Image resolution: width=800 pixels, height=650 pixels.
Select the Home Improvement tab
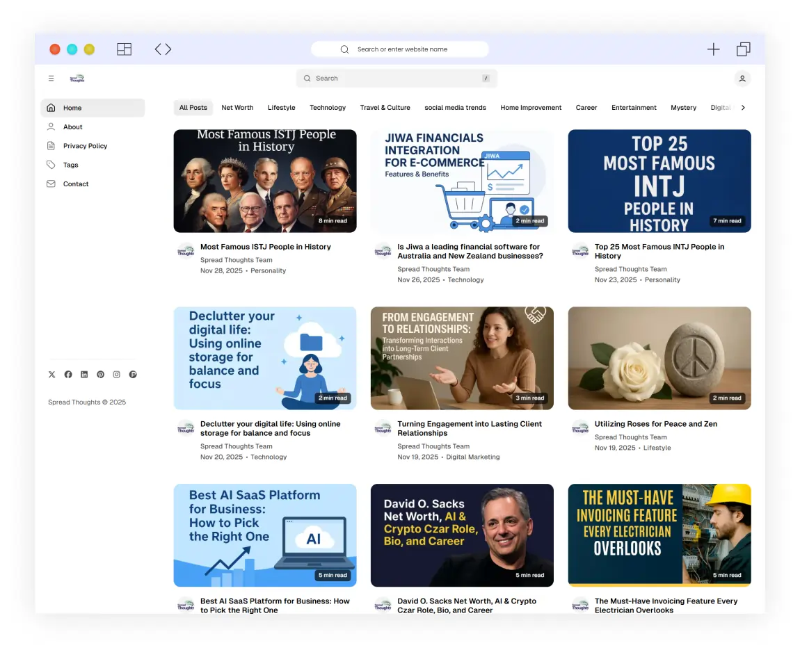point(531,108)
